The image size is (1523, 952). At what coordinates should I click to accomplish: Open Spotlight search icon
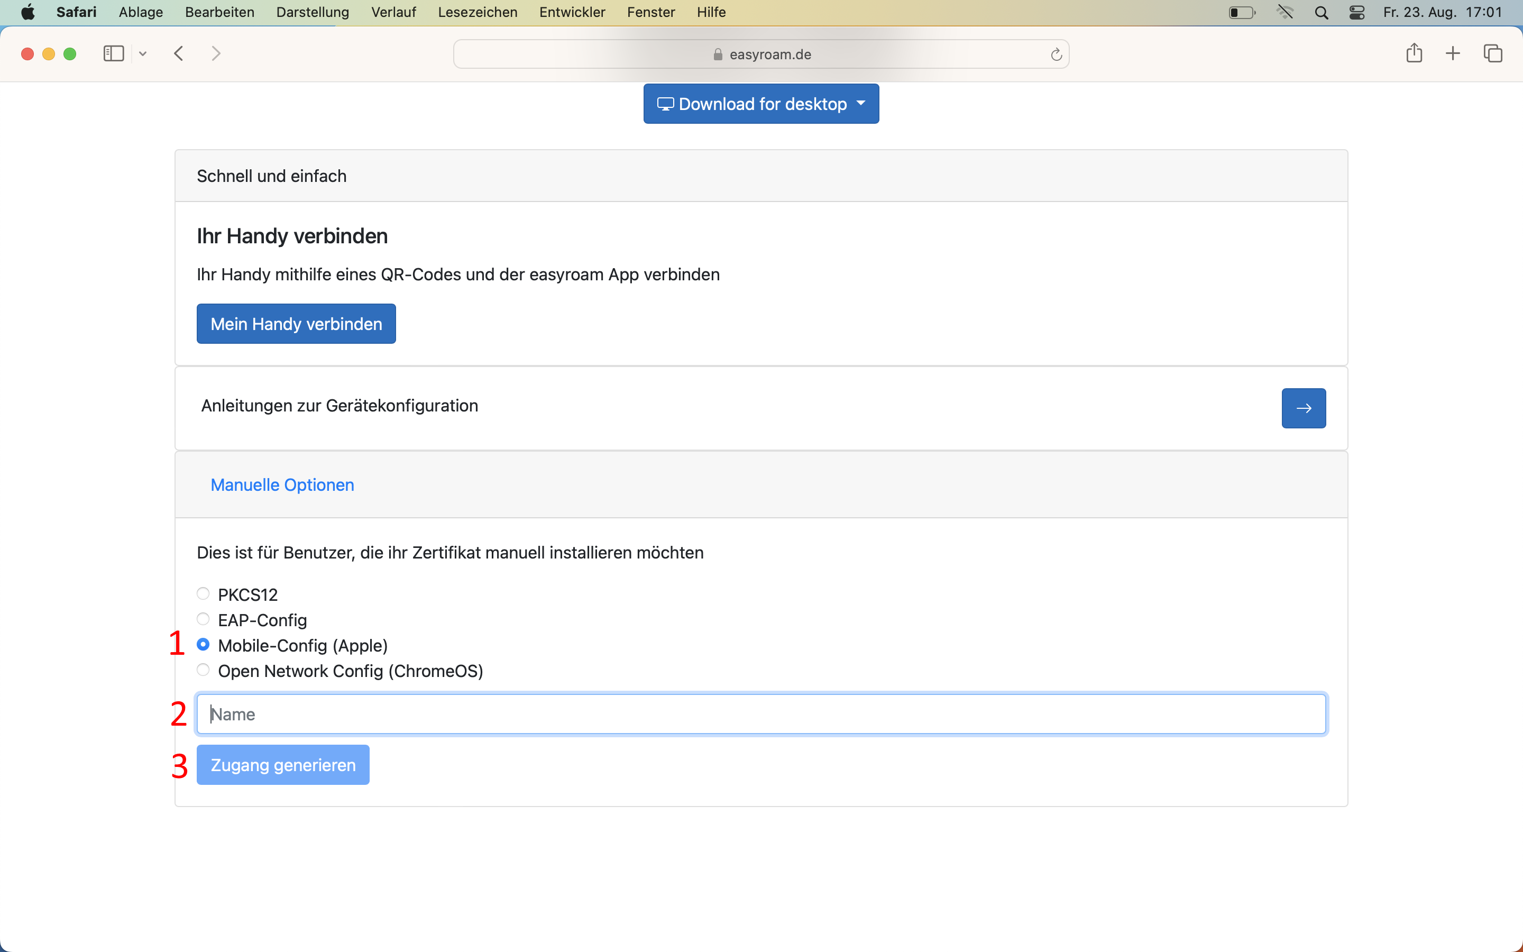click(1322, 13)
